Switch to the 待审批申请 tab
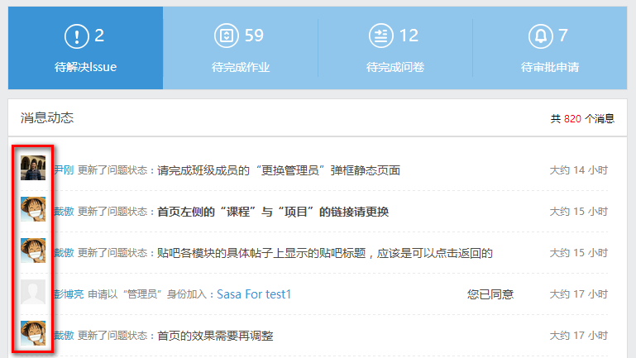The image size is (636, 358). coord(550,48)
